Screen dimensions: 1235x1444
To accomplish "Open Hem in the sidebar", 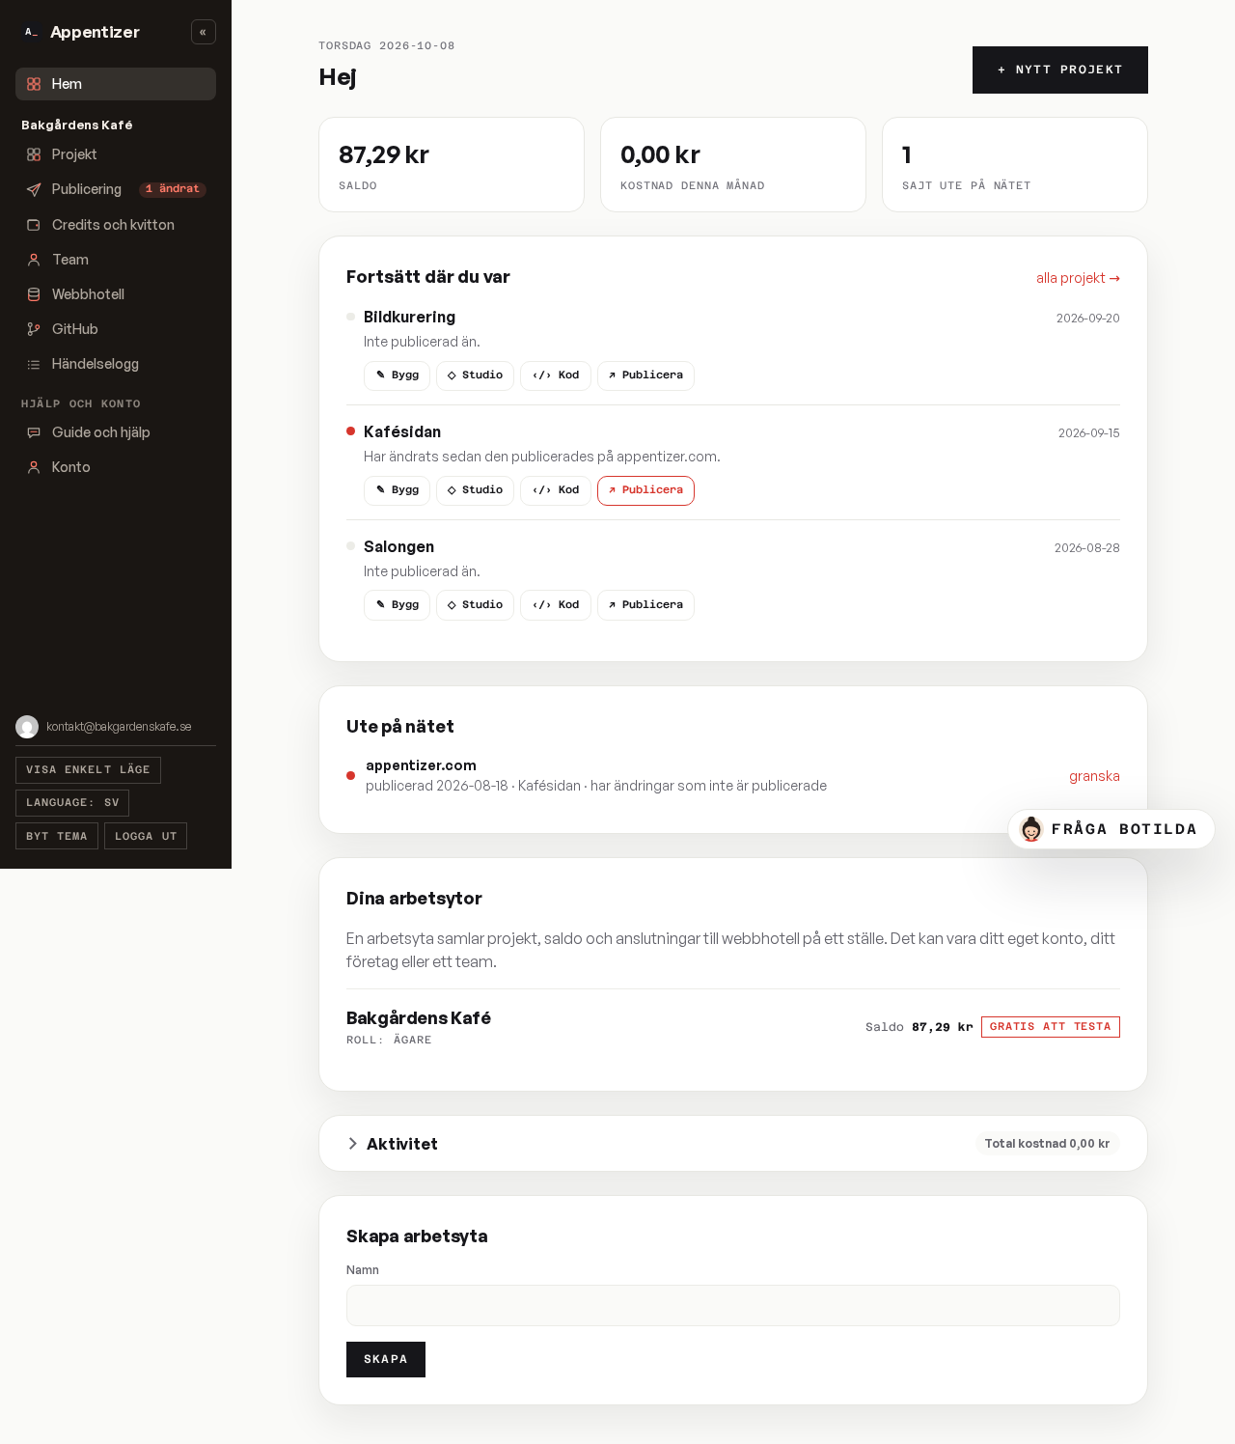I will (116, 84).
